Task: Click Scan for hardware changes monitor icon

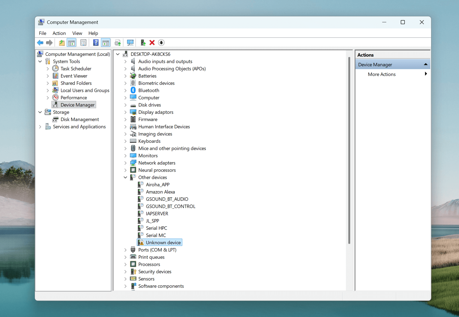Action: [x=130, y=43]
